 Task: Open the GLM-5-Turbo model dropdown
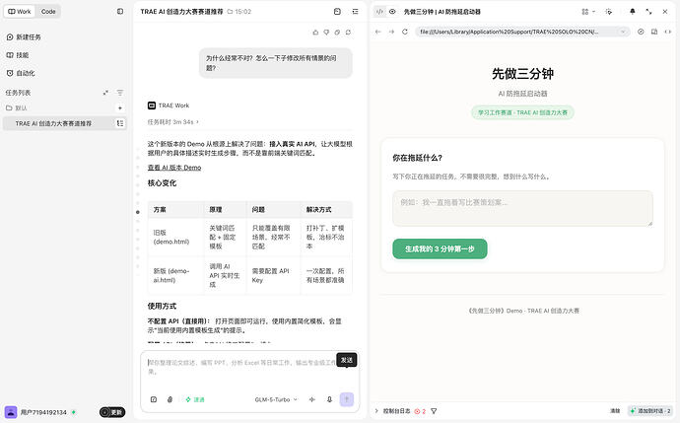click(x=276, y=399)
